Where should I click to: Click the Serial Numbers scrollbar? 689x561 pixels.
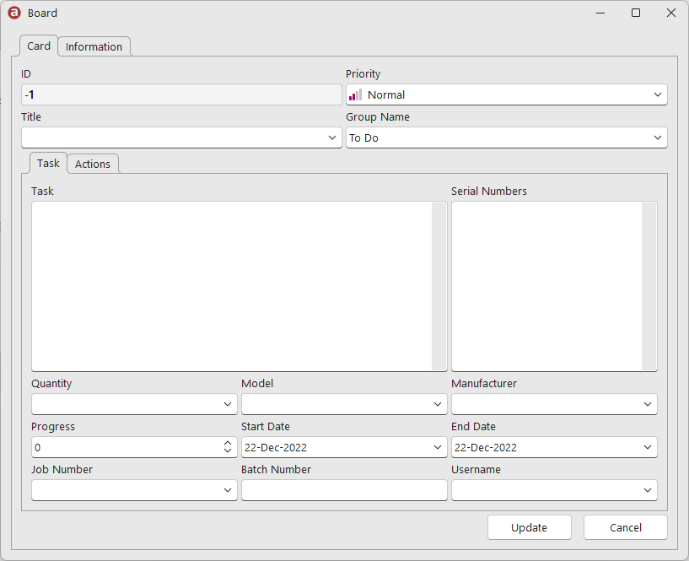[649, 286]
